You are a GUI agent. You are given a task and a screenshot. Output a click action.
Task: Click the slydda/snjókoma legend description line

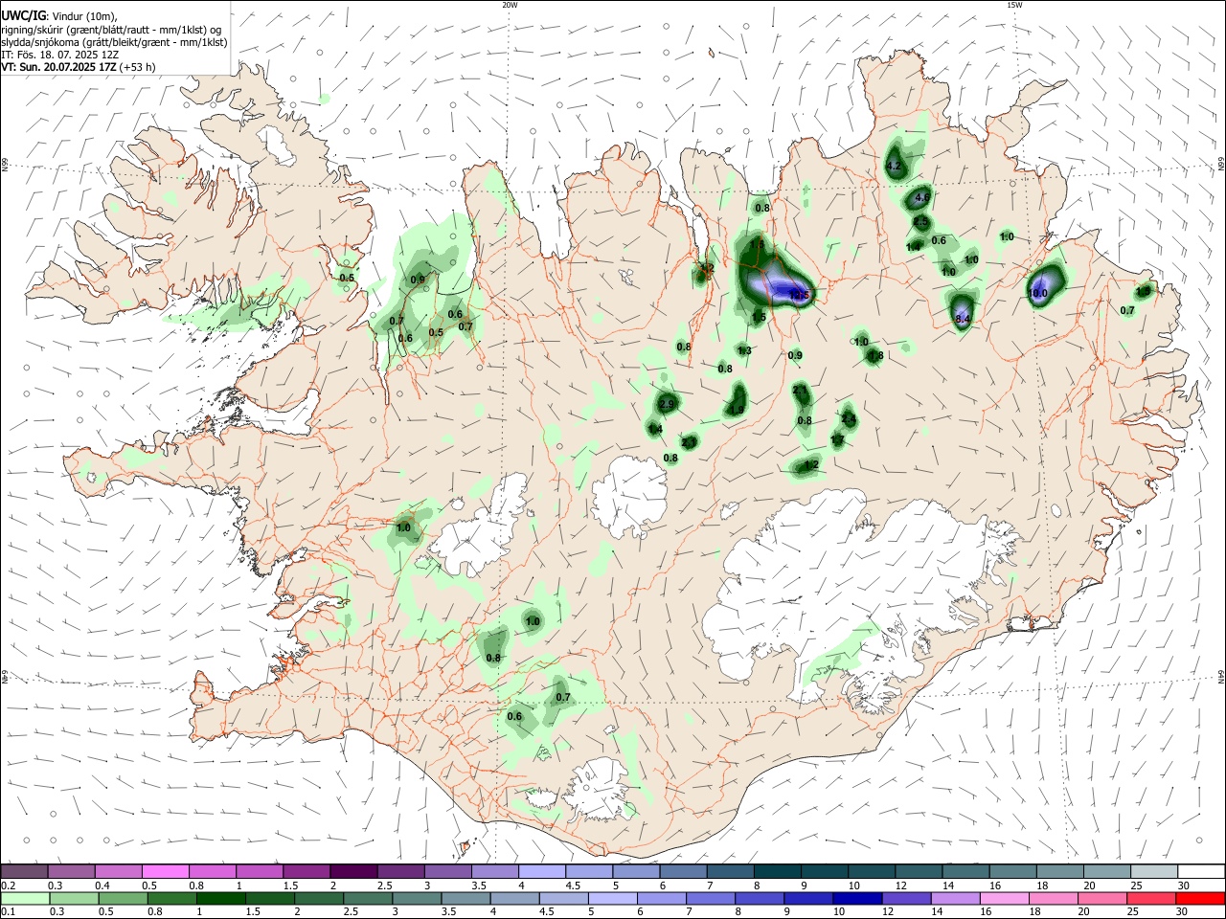tap(114, 42)
